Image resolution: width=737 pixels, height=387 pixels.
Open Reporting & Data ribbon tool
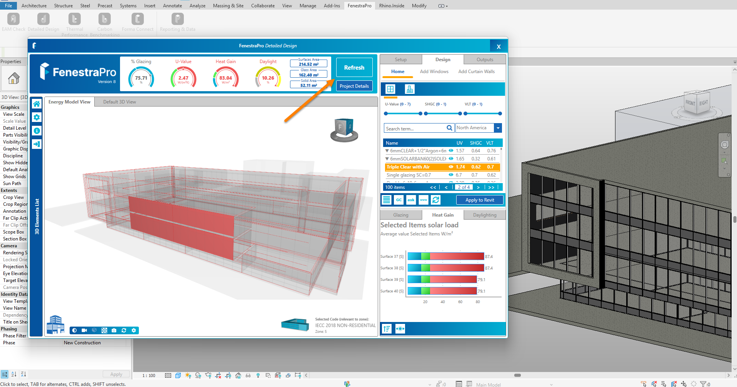tap(177, 22)
